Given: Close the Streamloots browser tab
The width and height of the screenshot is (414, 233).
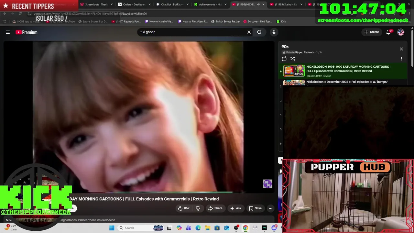Looking at the screenshot, I should [x=112, y=5].
